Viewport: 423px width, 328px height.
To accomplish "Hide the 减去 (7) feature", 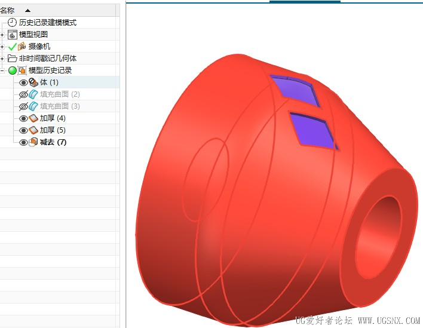I will pyautogui.click(x=23, y=142).
